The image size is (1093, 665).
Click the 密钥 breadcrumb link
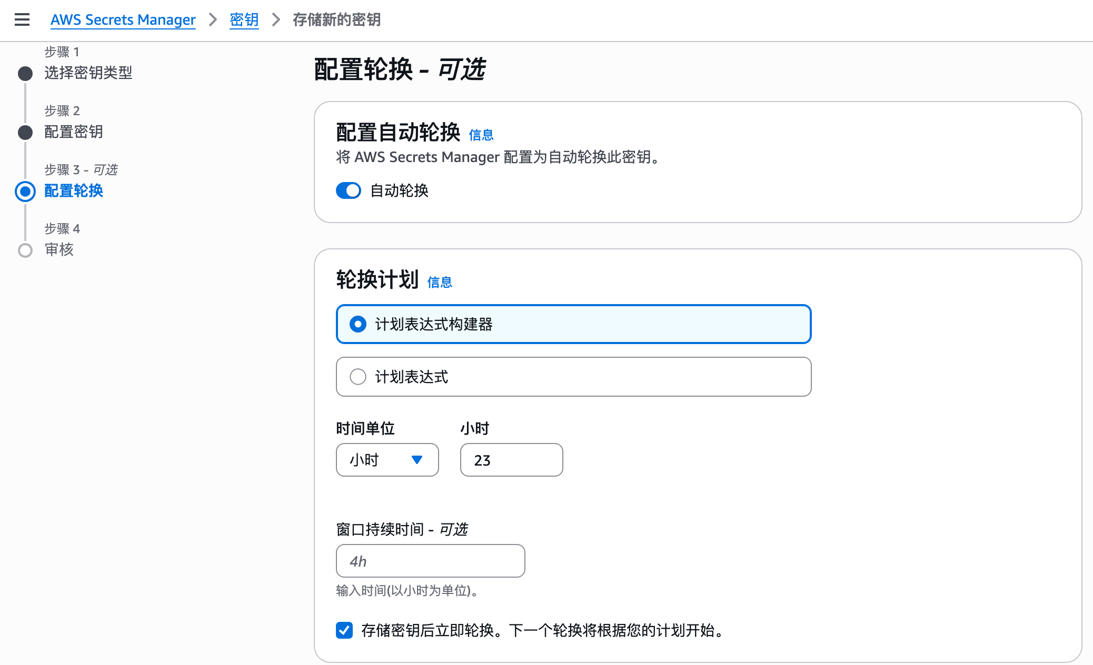[244, 19]
